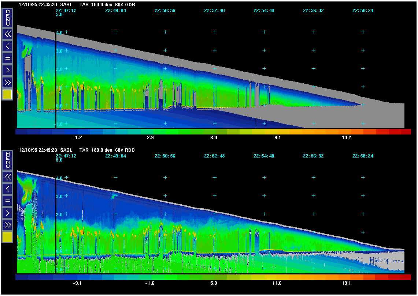This screenshot has height=296, width=418.
Task: Click the red end of GDB color scale
Action: click(x=406, y=132)
